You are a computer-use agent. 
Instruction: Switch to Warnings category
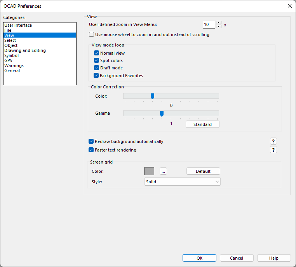click(40, 65)
